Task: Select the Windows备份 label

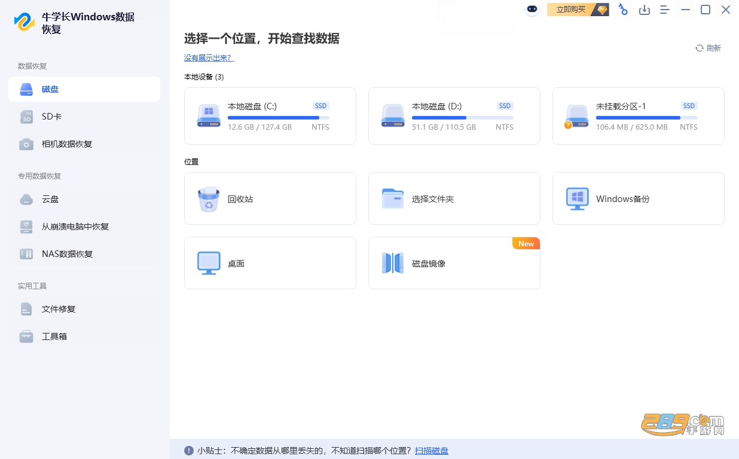Action: [x=623, y=199]
